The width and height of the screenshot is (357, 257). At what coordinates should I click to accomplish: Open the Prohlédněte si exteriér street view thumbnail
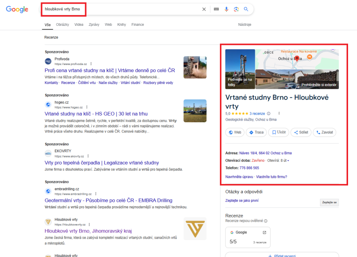(x=297, y=79)
